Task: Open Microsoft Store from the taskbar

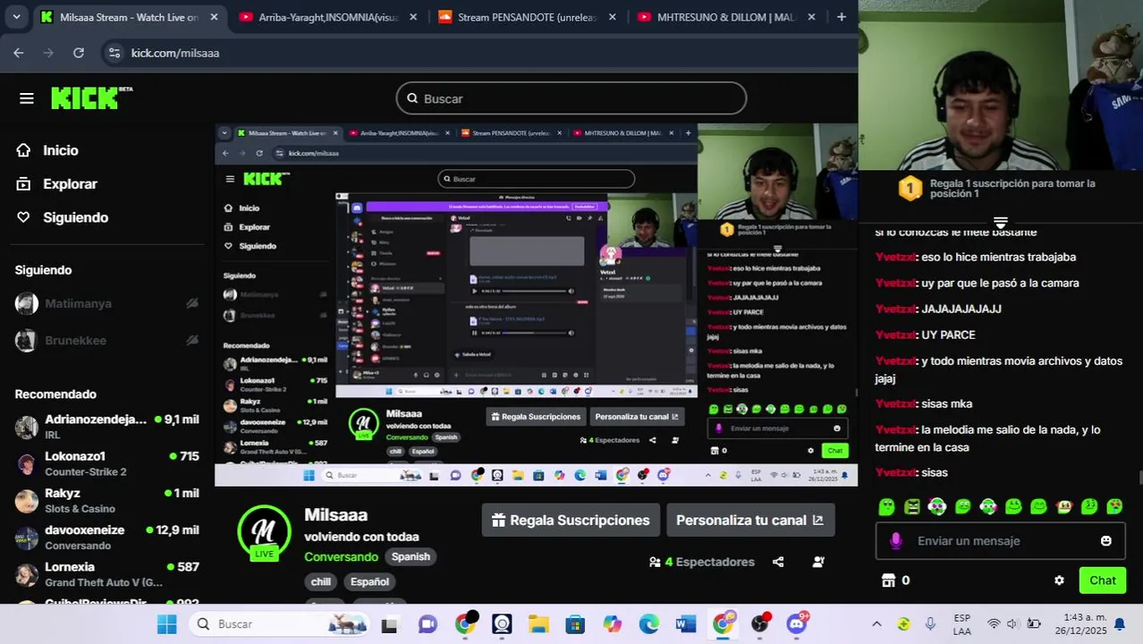Action: point(575,623)
